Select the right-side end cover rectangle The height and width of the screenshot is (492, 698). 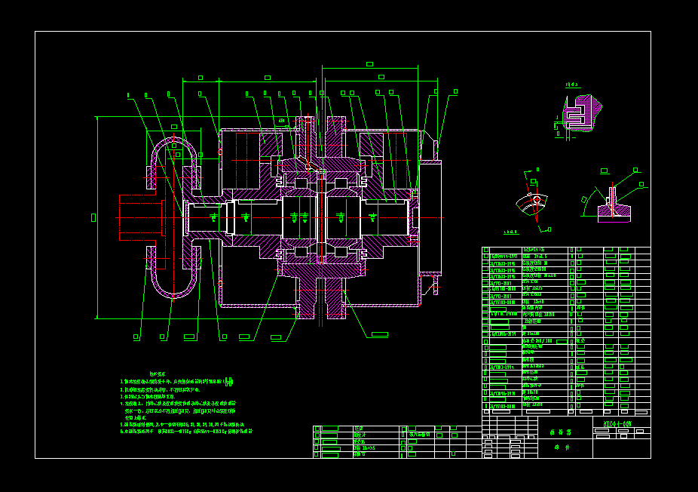point(429,217)
